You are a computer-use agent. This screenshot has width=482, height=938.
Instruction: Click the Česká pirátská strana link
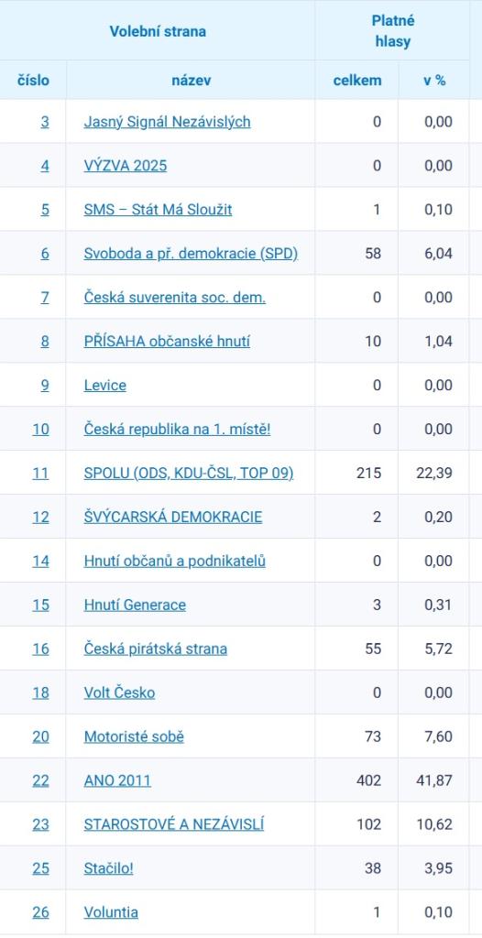coord(156,649)
